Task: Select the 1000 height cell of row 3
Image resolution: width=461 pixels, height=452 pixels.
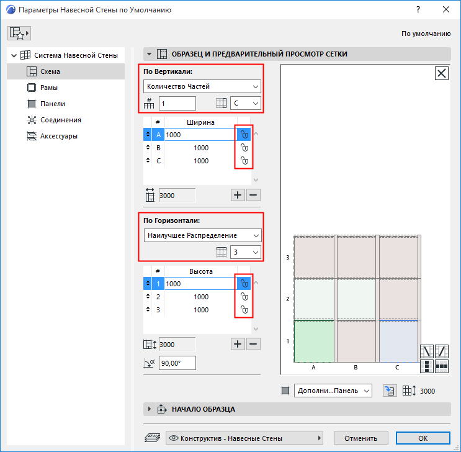Action: click(x=201, y=310)
